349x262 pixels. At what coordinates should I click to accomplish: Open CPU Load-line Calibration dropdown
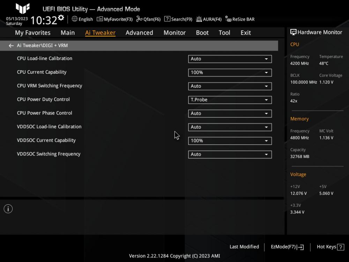[230, 59]
